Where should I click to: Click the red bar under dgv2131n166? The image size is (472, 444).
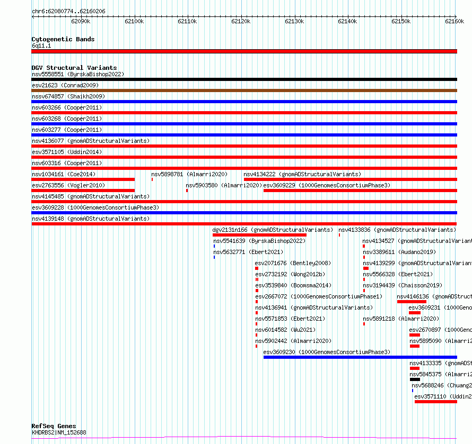click(259, 235)
